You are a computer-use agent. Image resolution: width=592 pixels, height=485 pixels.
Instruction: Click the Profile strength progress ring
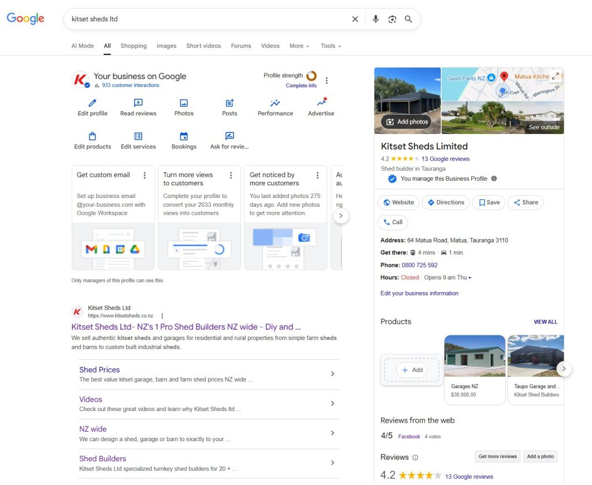click(x=312, y=76)
